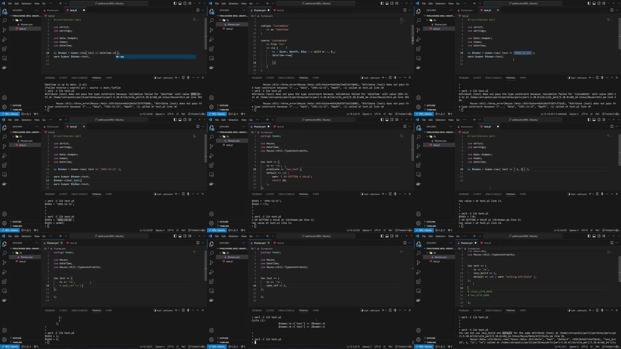Screen dimensions: 621x349
Task: Open Run and Debug in top-center window
Action: (x=212, y=40)
